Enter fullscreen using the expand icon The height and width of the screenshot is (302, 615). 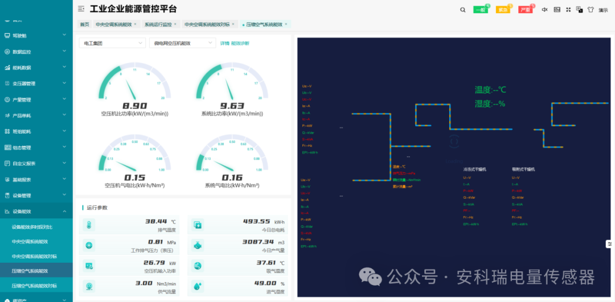click(568, 10)
